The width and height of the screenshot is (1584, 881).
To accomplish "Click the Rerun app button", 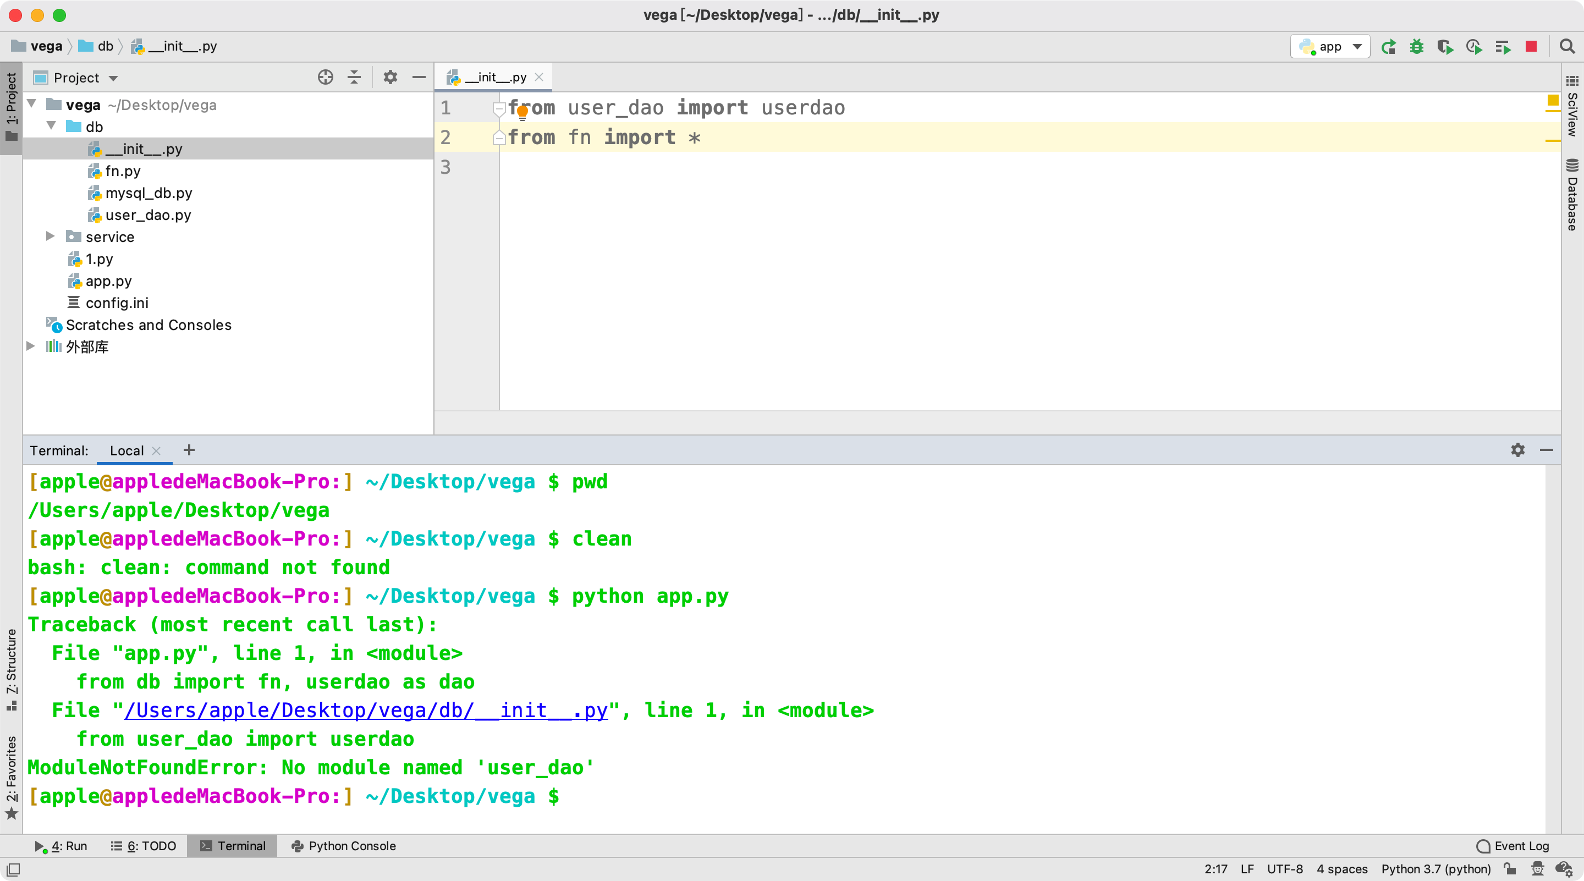I will tap(1388, 47).
